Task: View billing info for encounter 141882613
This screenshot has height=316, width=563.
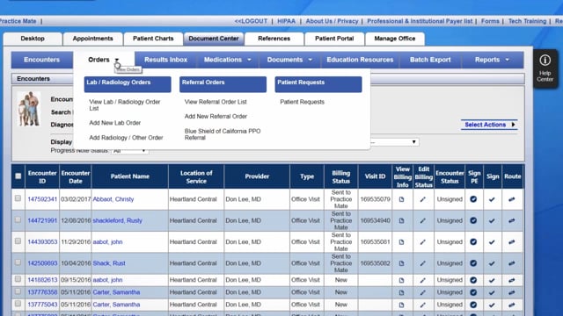Action: pyautogui.click(x=401, y=280)
